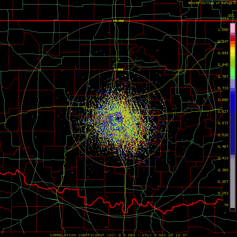Click the 50 NMI range ring label
237x237 pixels.
pos(118,70)
